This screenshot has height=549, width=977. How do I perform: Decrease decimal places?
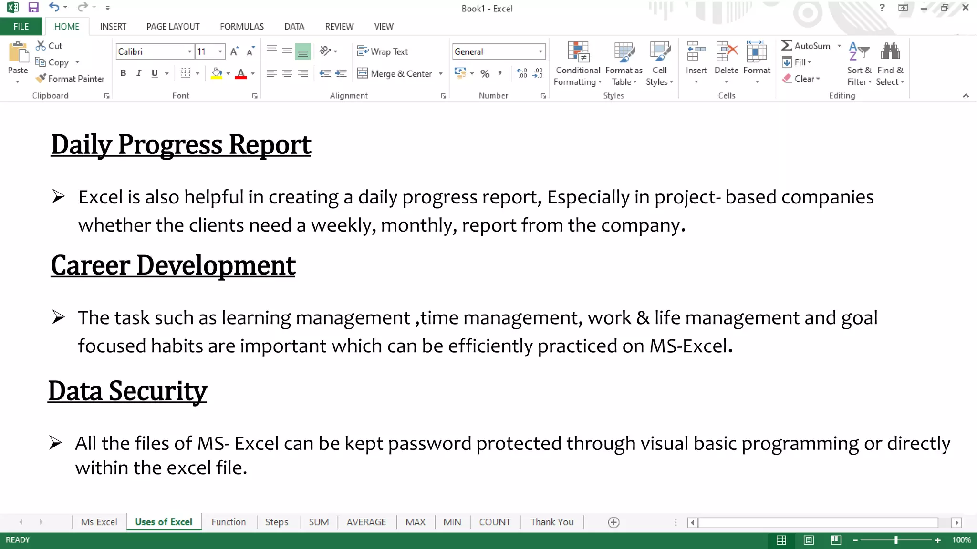538,73
